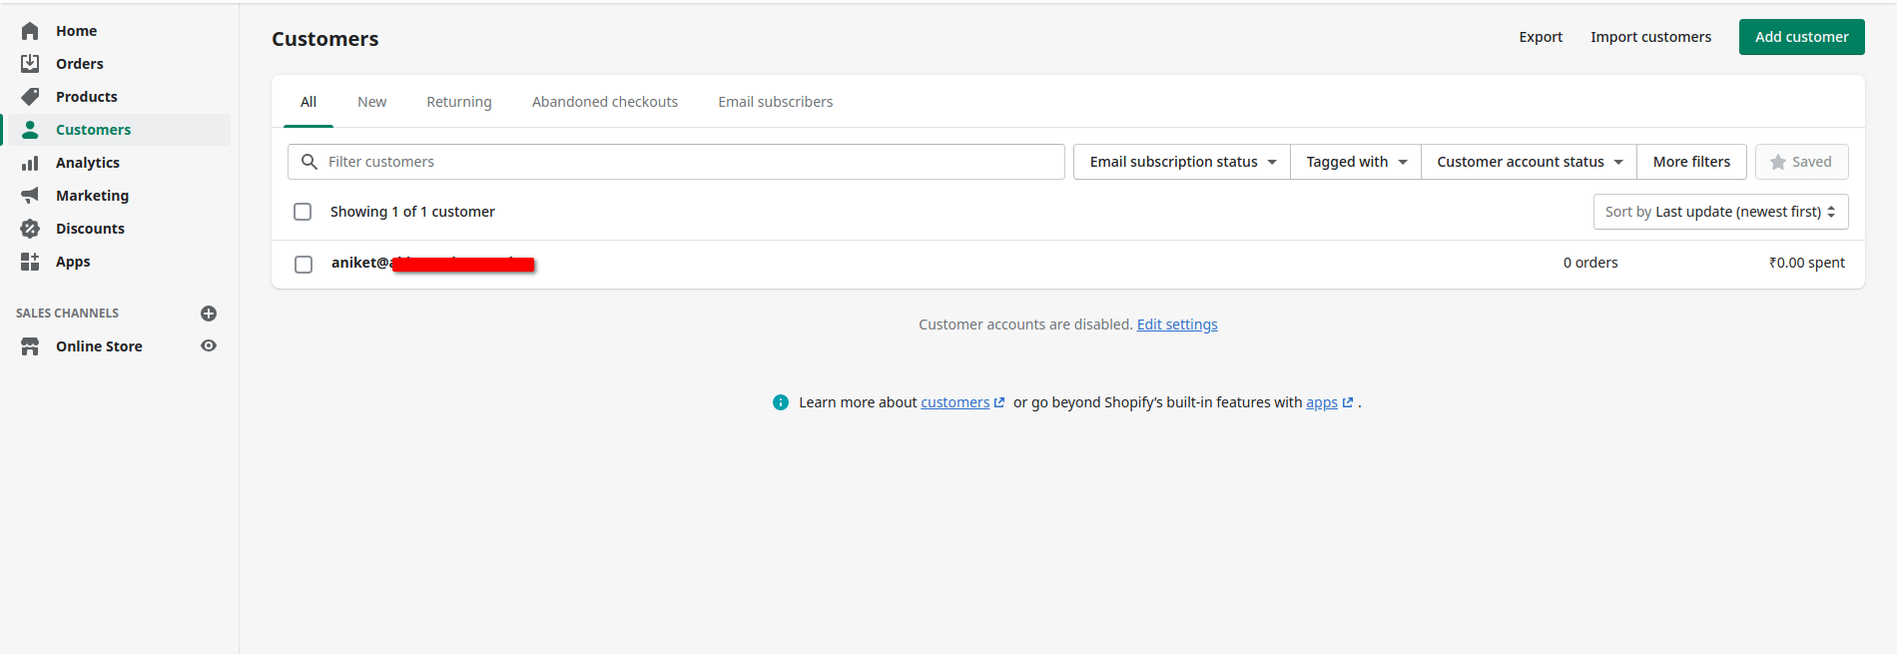Open the Abandoned checkouts tab

pyautogui.click(x=605, y=102)
